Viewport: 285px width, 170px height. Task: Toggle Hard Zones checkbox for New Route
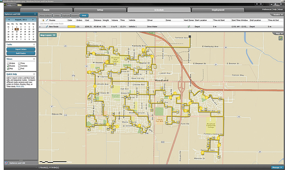pos(189,27)
